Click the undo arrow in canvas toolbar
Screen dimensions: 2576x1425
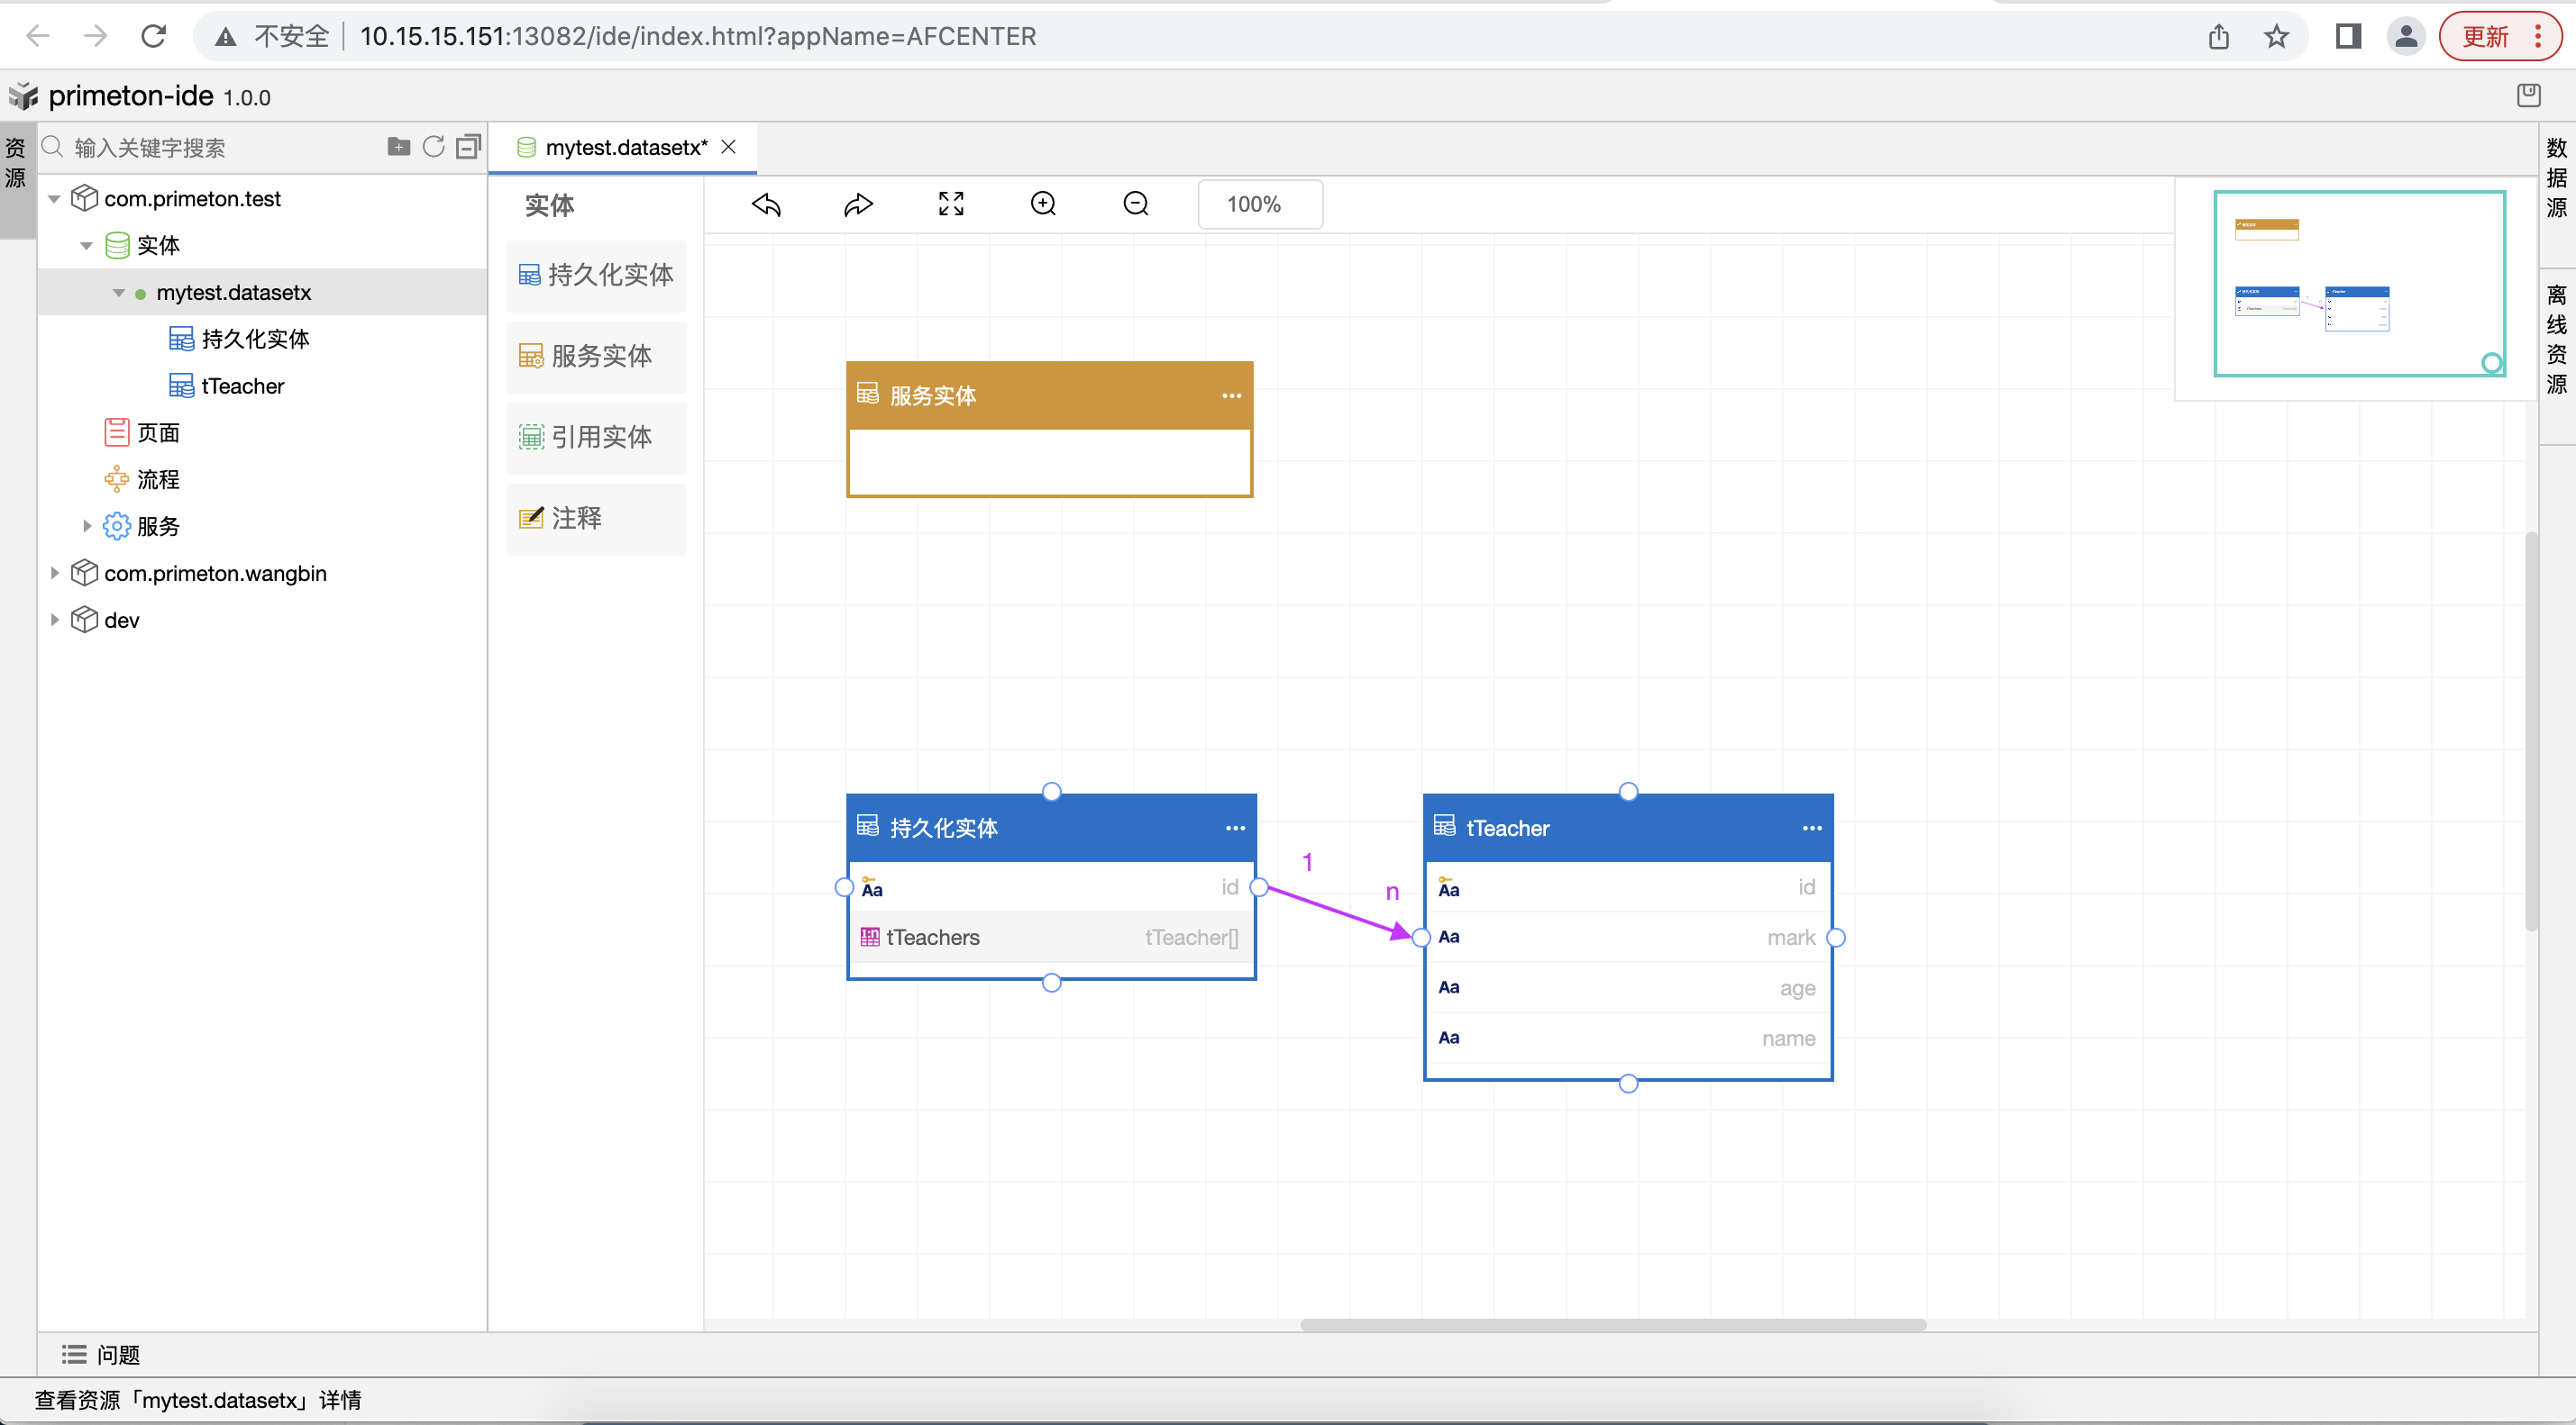tap(766, 204)
